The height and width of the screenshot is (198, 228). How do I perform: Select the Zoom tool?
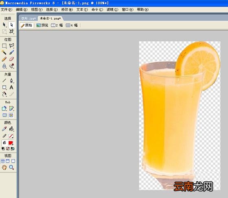tap(11, 167)
